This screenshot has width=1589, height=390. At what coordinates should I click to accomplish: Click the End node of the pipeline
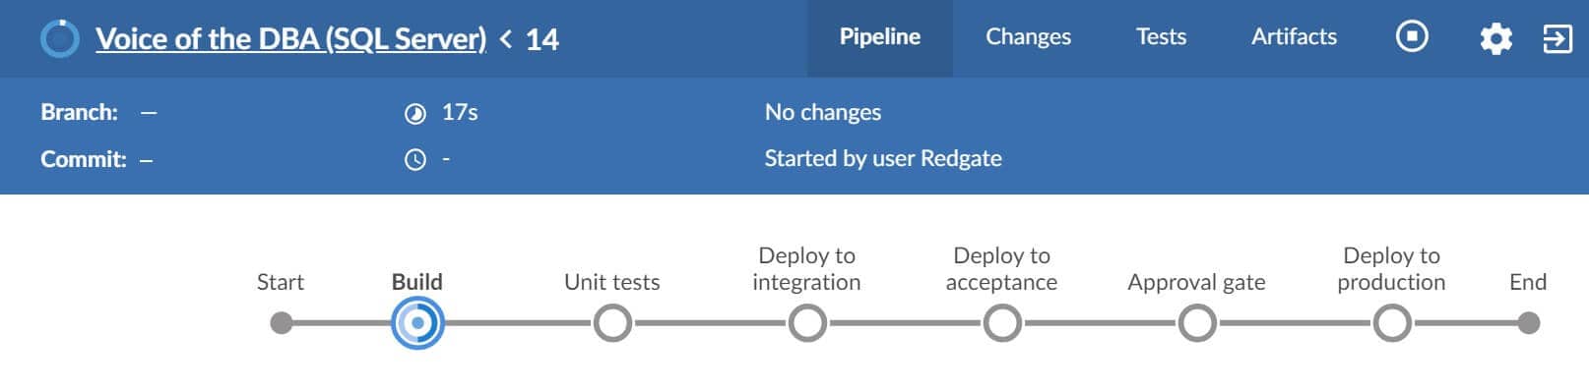[1528, 322]
